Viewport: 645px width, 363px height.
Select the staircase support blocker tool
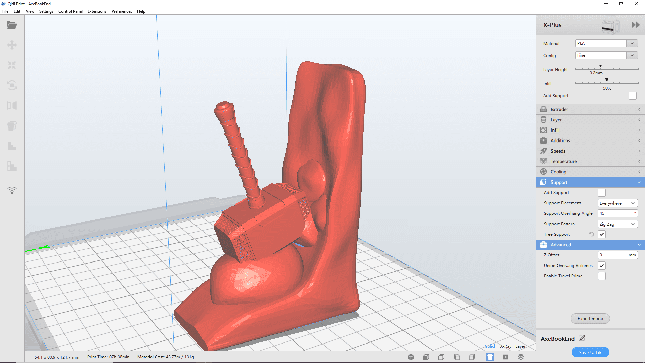(x=12, y=146)
